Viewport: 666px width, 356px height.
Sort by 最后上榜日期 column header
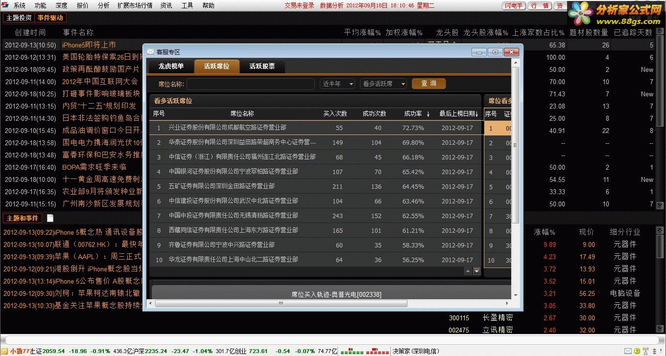pos(458,113)
